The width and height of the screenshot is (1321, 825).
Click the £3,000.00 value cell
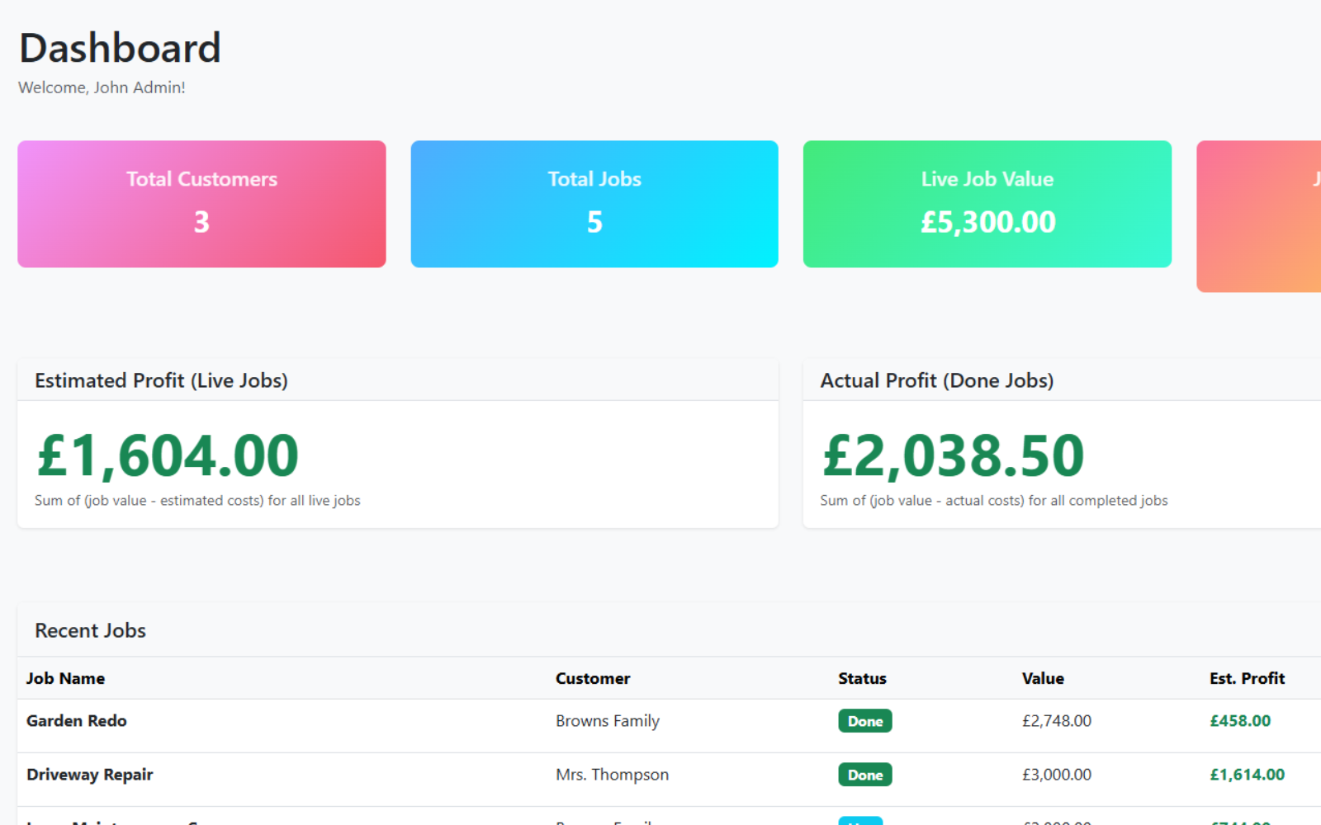coord(1057,775)
